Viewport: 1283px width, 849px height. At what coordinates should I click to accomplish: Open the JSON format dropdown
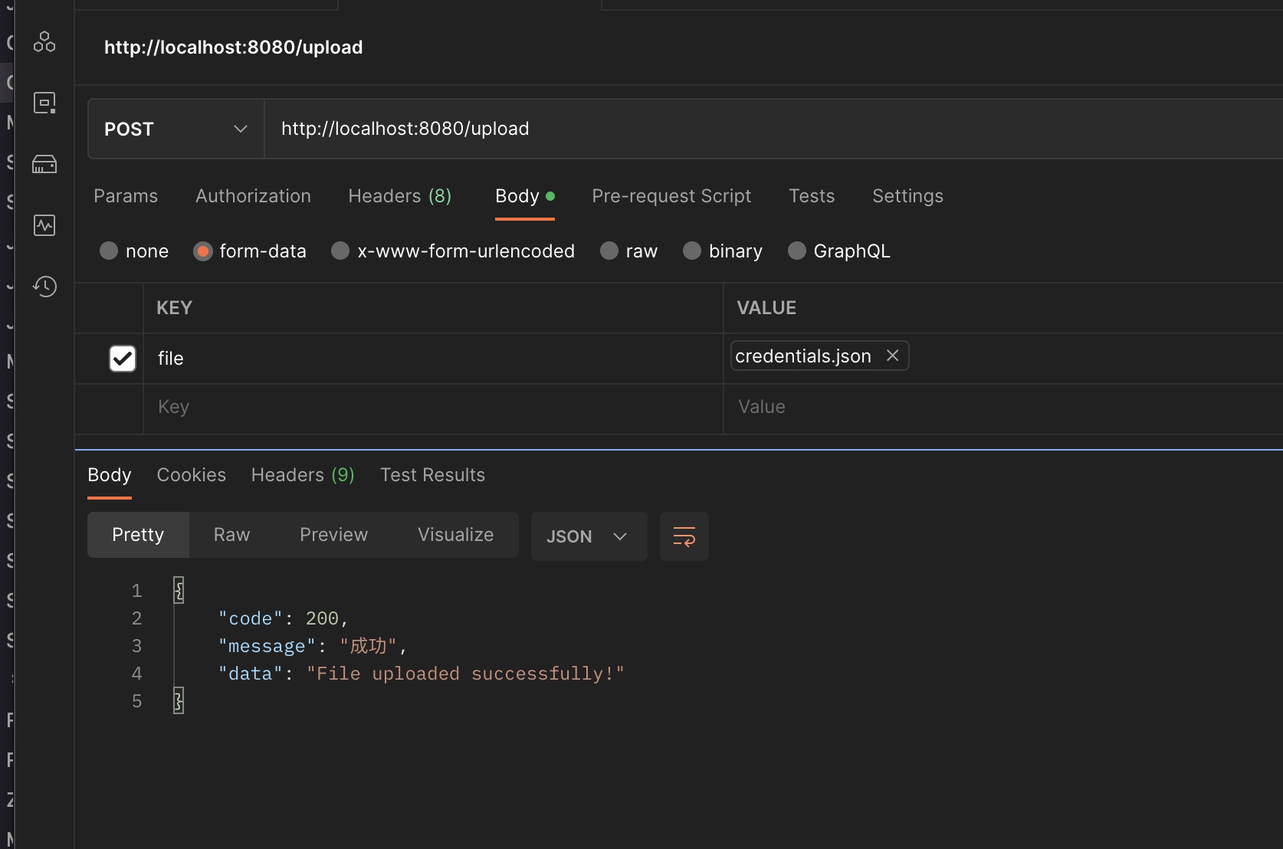click(588, 536)
